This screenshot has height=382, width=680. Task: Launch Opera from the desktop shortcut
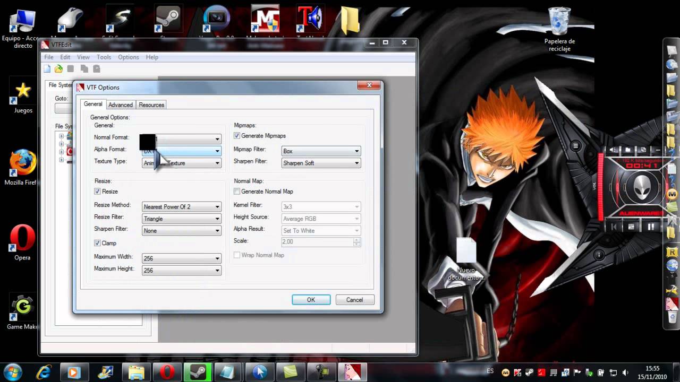(22, 242)
